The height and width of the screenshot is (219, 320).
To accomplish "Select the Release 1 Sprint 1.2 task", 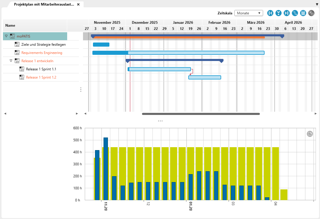I will 41,77.
